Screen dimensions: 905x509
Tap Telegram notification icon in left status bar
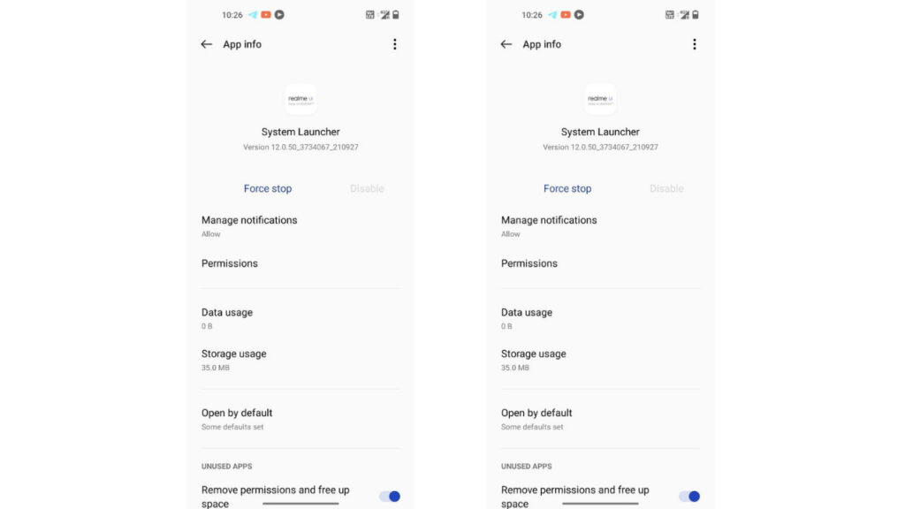pyautogui.click(x=253, y=15)
